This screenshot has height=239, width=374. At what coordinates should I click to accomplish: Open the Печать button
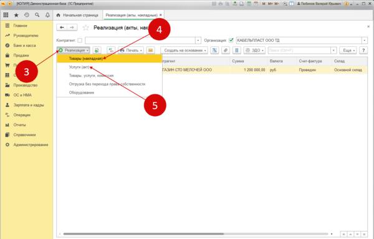(x=131, y=51)
